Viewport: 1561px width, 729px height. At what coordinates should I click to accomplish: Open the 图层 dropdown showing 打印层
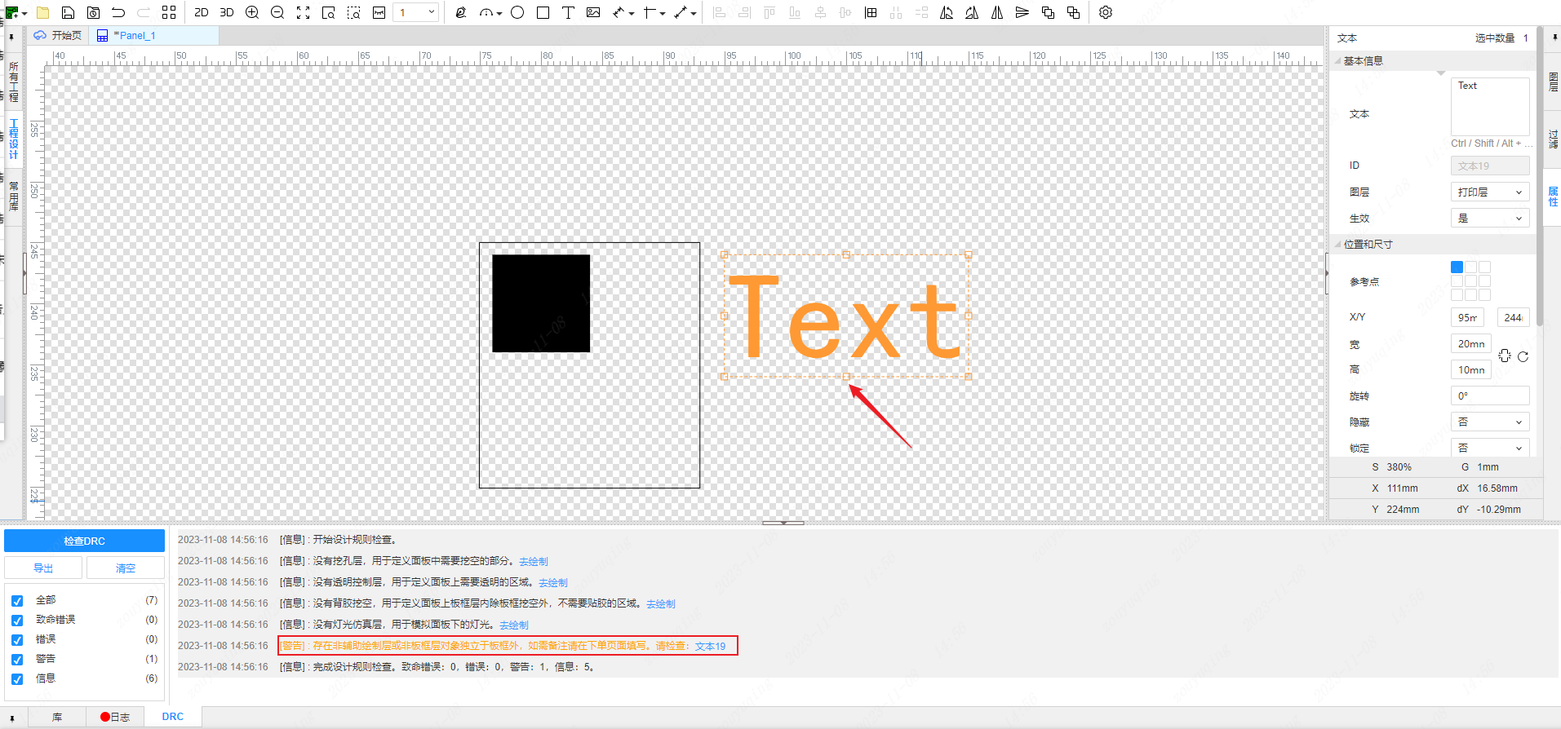tap(1490, 192)
